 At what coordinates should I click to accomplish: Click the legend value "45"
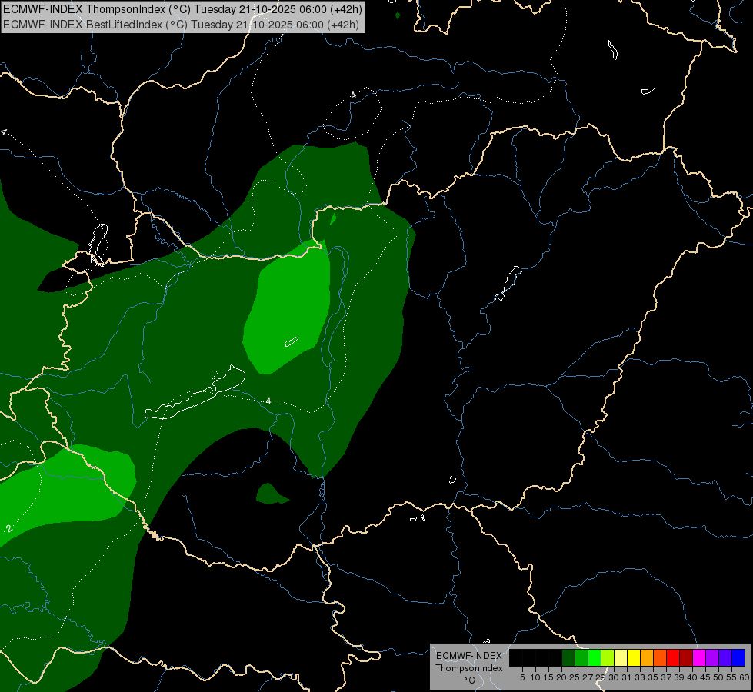click(x=706, y=677)
